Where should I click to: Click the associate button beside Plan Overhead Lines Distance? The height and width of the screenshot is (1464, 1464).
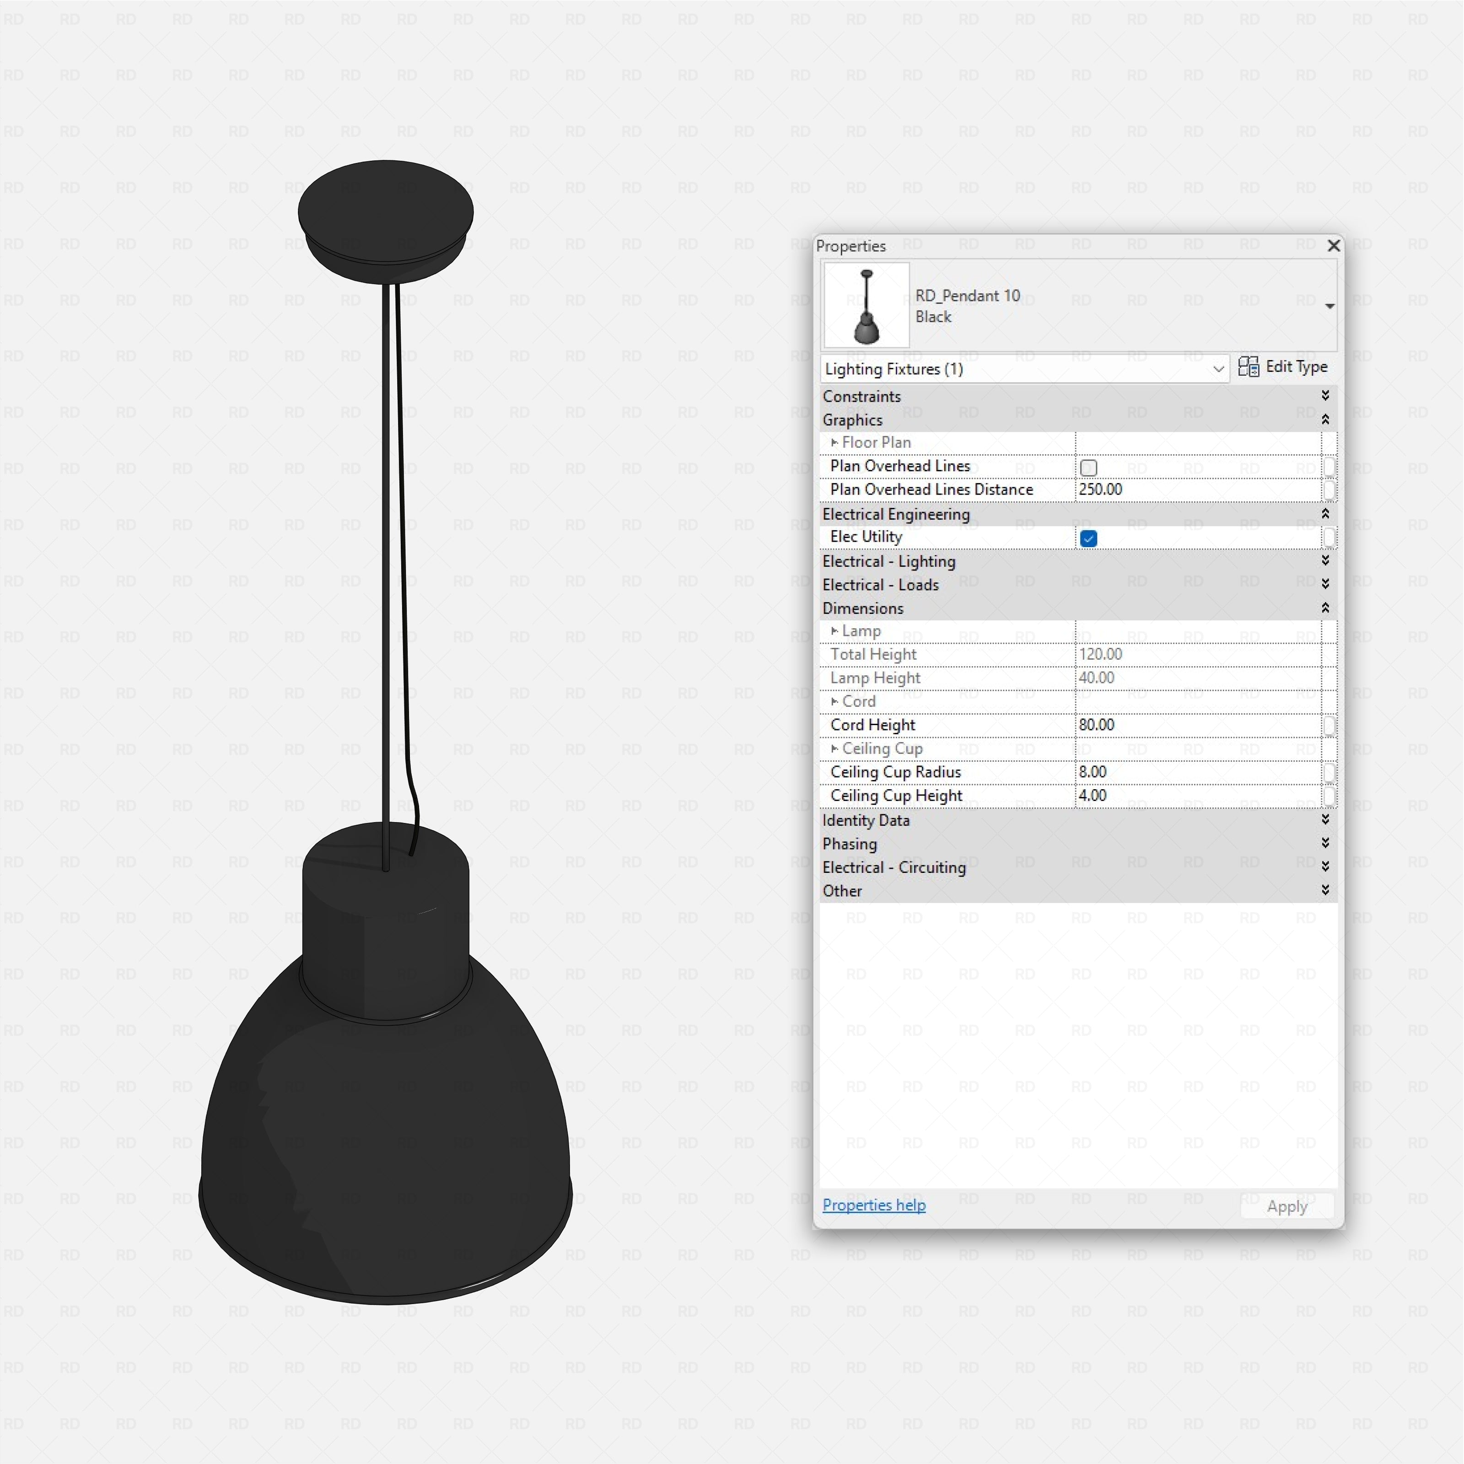pyautogui.click(x=1329, y=490)
